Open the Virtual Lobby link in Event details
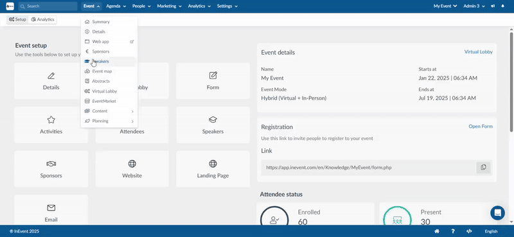This screenshot has width=514, height=237. click(478, 52)
